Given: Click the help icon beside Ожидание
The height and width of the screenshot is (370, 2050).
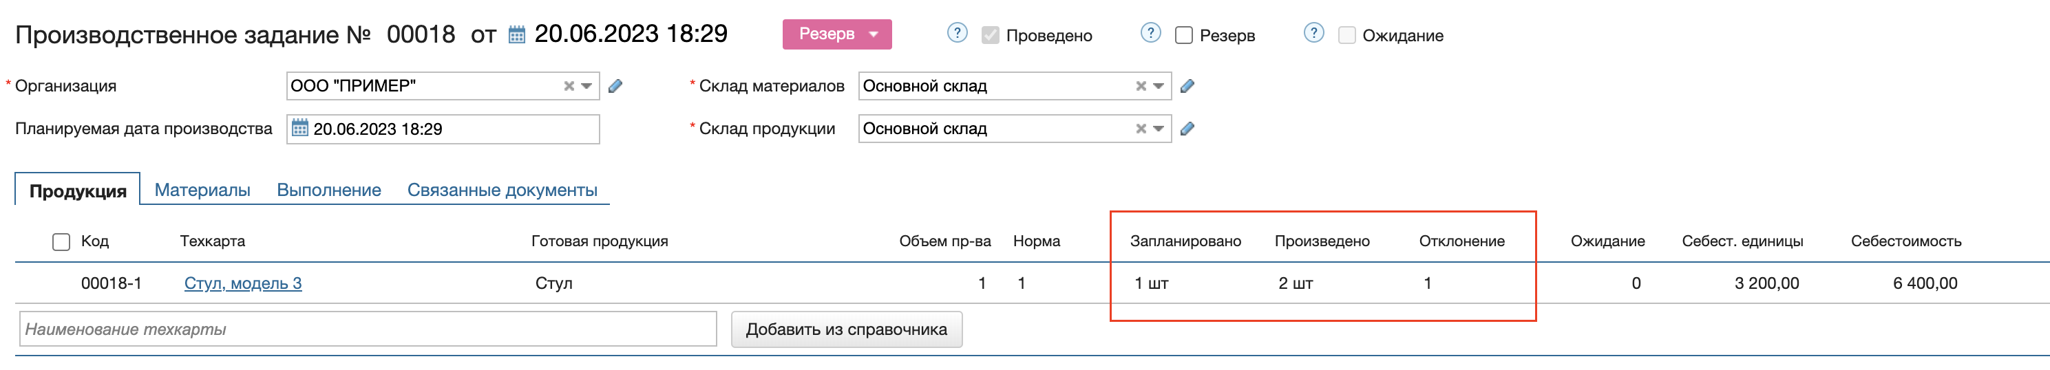Looking at the screenshot, I should point(1314,34).
